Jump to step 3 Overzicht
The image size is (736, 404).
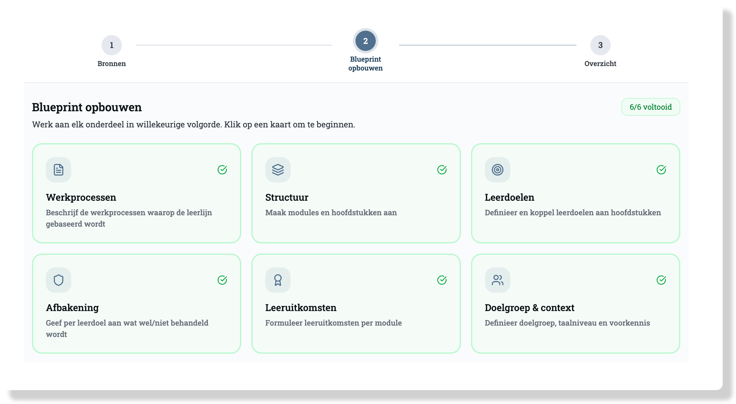(x=600, y=45)
